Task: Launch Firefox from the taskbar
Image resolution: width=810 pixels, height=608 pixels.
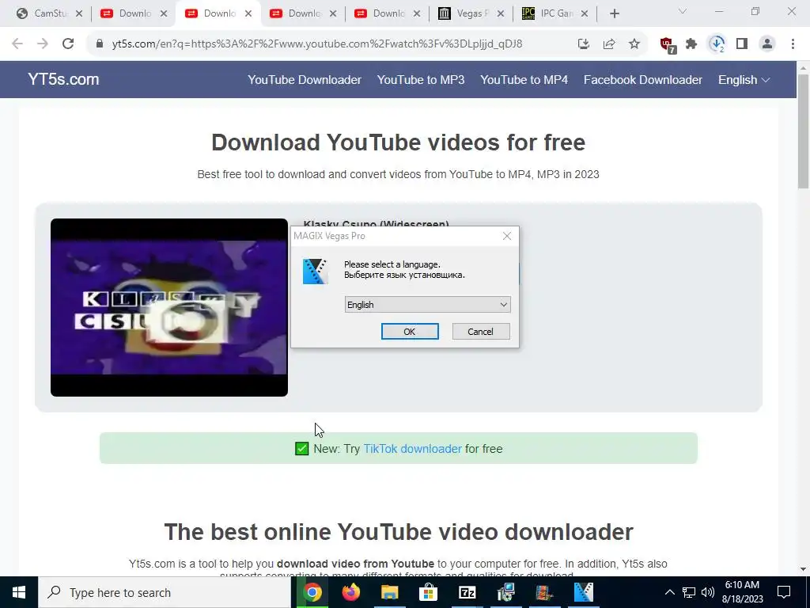Action: tap(350, 592)
